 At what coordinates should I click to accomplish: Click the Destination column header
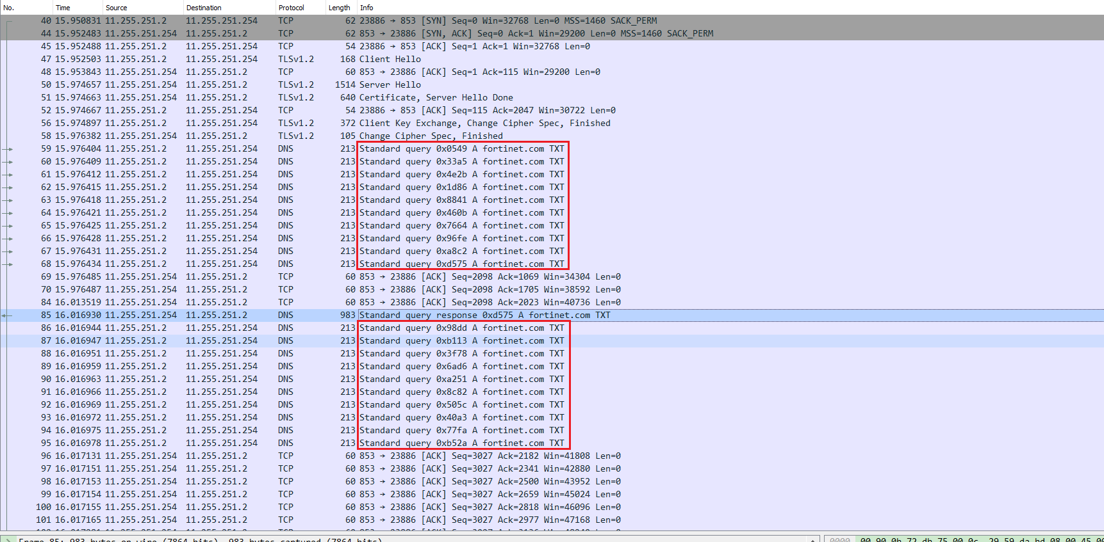[229, 8]
